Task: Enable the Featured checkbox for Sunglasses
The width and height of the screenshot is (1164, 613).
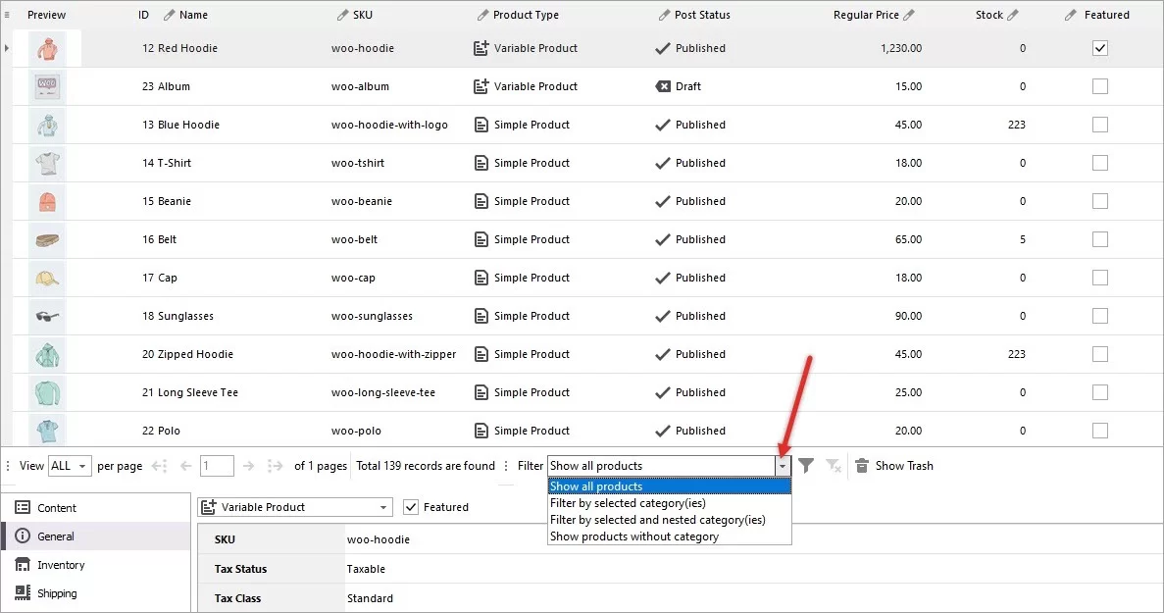Action: coord(1100,316)
